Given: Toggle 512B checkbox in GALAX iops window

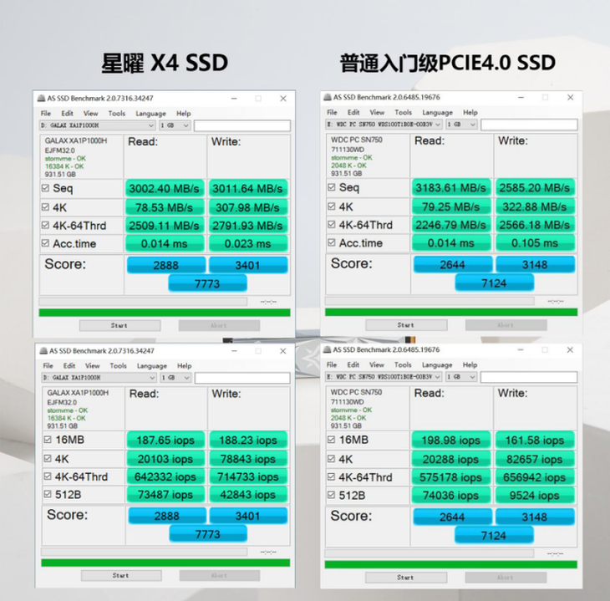Looking at the screenshot, I should 48,494.
